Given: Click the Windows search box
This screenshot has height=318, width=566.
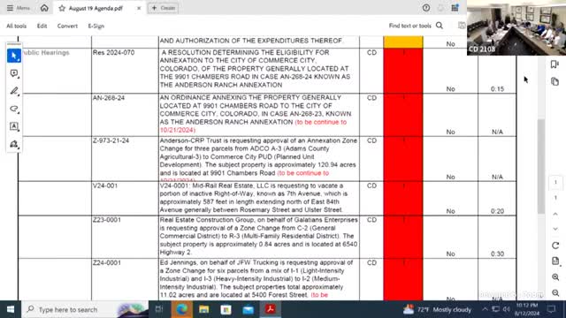Looking at the screenshot, I should [85, 309].
